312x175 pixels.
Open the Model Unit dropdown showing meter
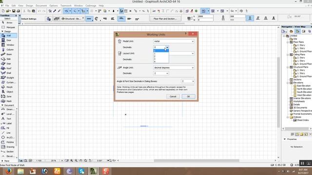(x=174, y=41)
